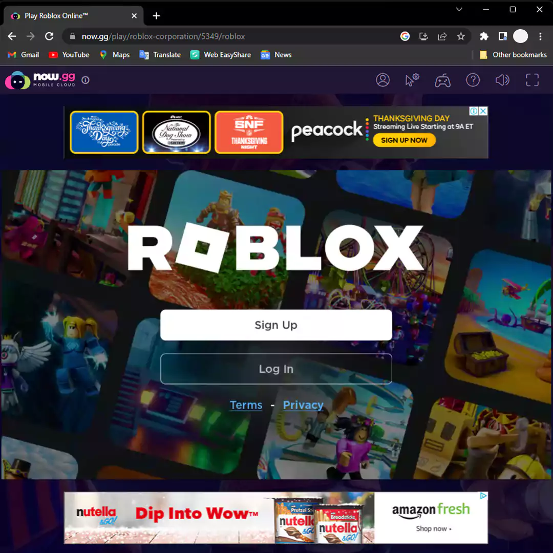
Task: Click the now.gg info icon
Action: (86, 80)
